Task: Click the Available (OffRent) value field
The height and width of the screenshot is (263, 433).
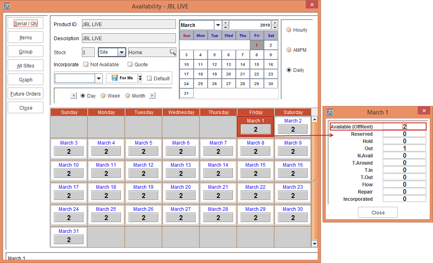Action: (x=404, y=126)
